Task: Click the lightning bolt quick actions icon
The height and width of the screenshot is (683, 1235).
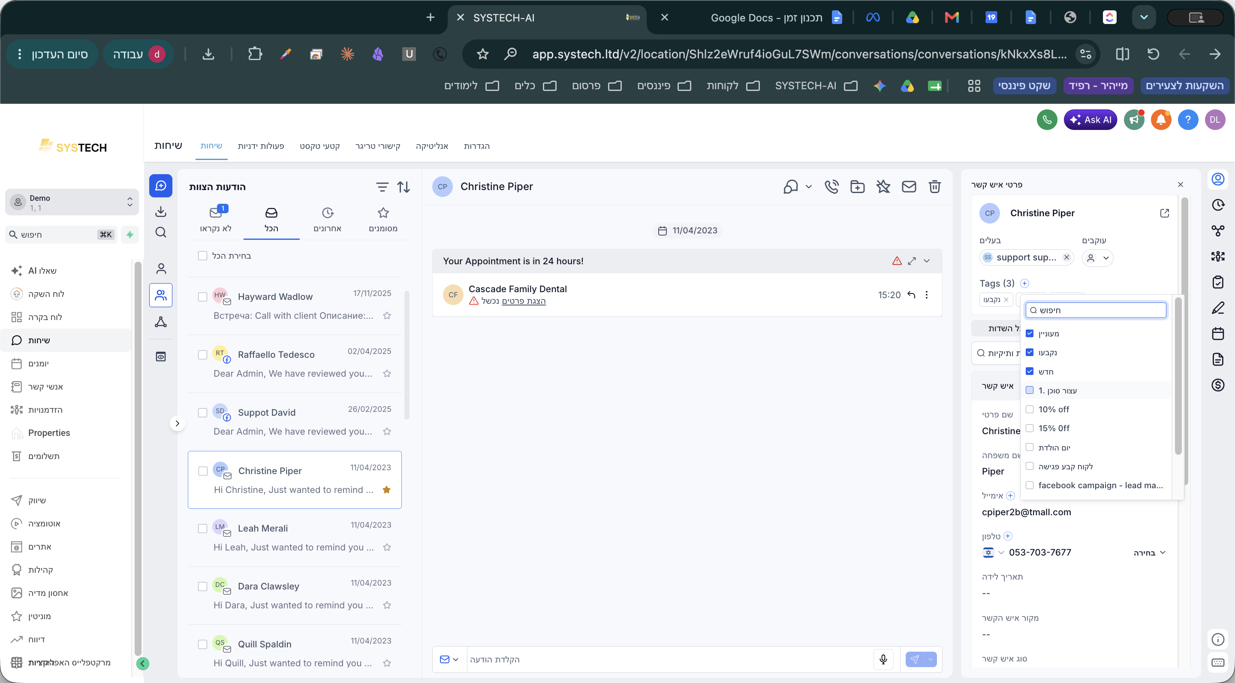Action: pyautogui.click(x=130, y=235)
